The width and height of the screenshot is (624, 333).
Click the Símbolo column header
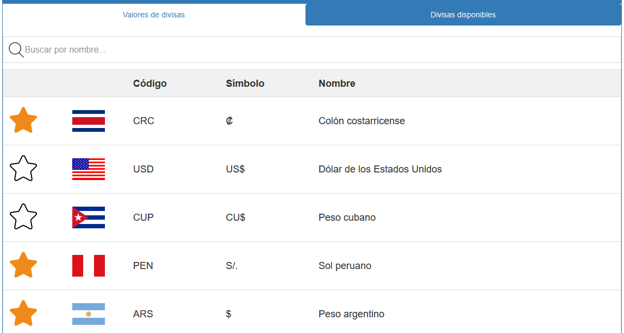pyautogui.click(x=245, y=83)
